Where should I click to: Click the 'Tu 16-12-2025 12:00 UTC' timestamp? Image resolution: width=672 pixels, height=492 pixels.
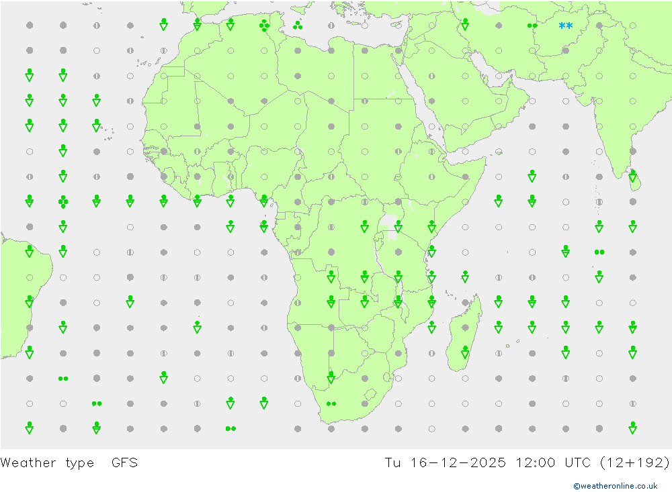(x=488, y=463)
